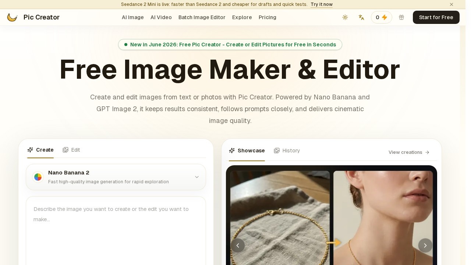Open the Pricing page

pyautogui.click(x=268, y=17)
